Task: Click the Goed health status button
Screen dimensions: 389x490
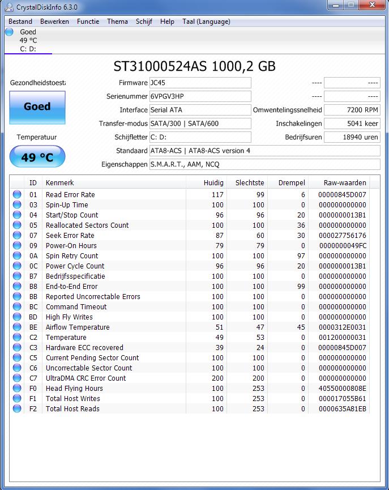Action: (37, 108)
